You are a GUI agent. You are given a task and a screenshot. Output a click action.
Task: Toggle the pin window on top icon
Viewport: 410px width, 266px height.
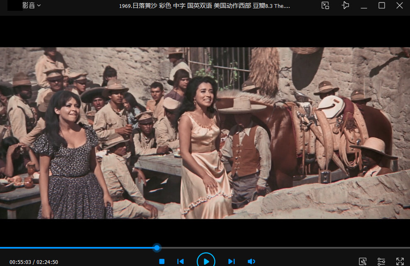345,5
